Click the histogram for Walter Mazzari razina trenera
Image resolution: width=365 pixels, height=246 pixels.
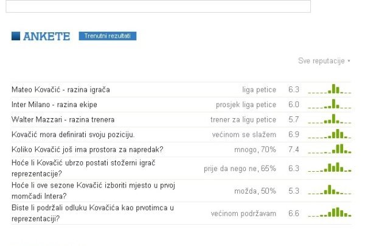pyautogui.click(x=329, y=119)
